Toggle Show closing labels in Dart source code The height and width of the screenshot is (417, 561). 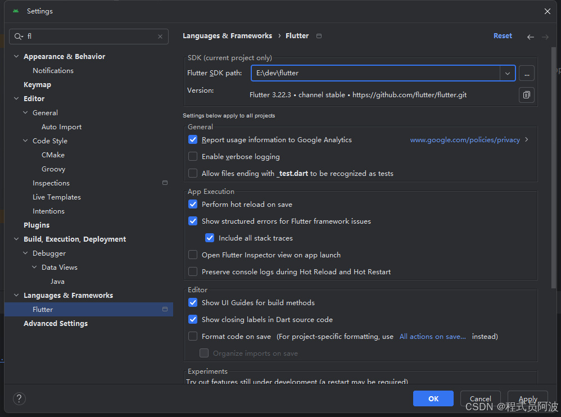coord(193,319)
